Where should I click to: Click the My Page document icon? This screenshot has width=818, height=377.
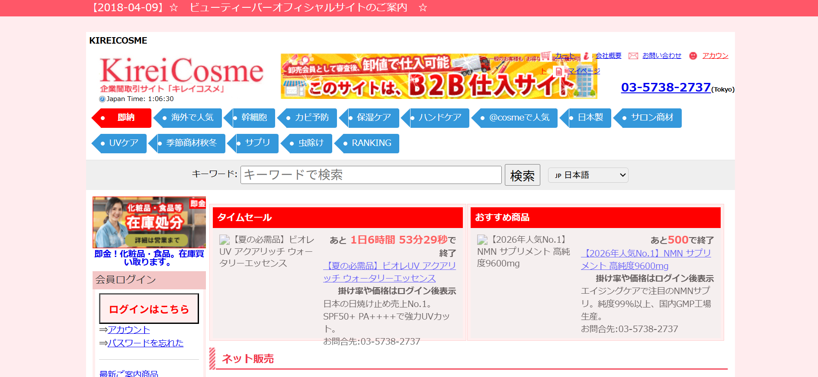click(559, 71)
